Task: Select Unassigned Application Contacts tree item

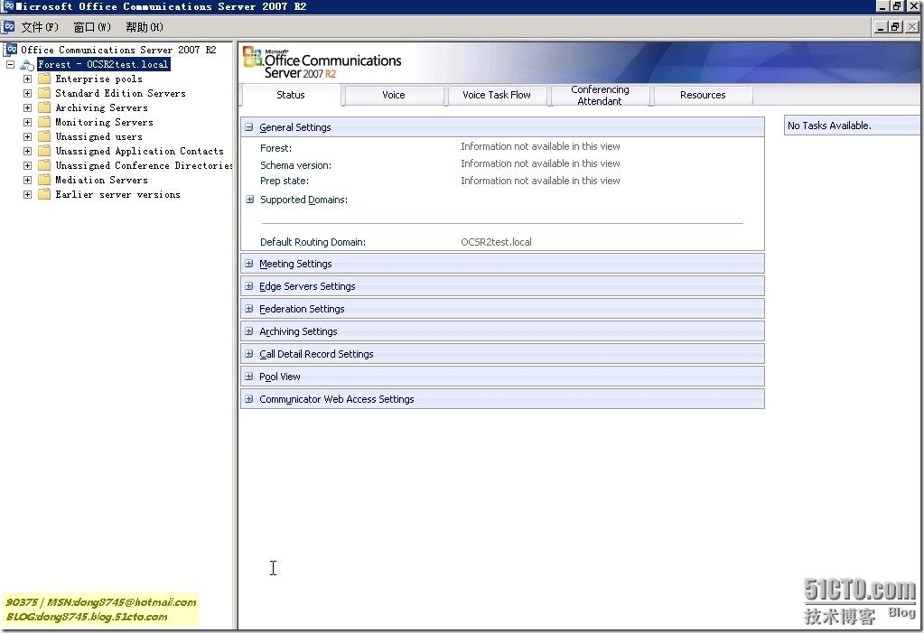Action: point(140,151)
